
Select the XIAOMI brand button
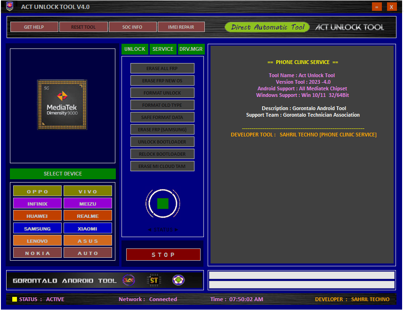[88, 228]
